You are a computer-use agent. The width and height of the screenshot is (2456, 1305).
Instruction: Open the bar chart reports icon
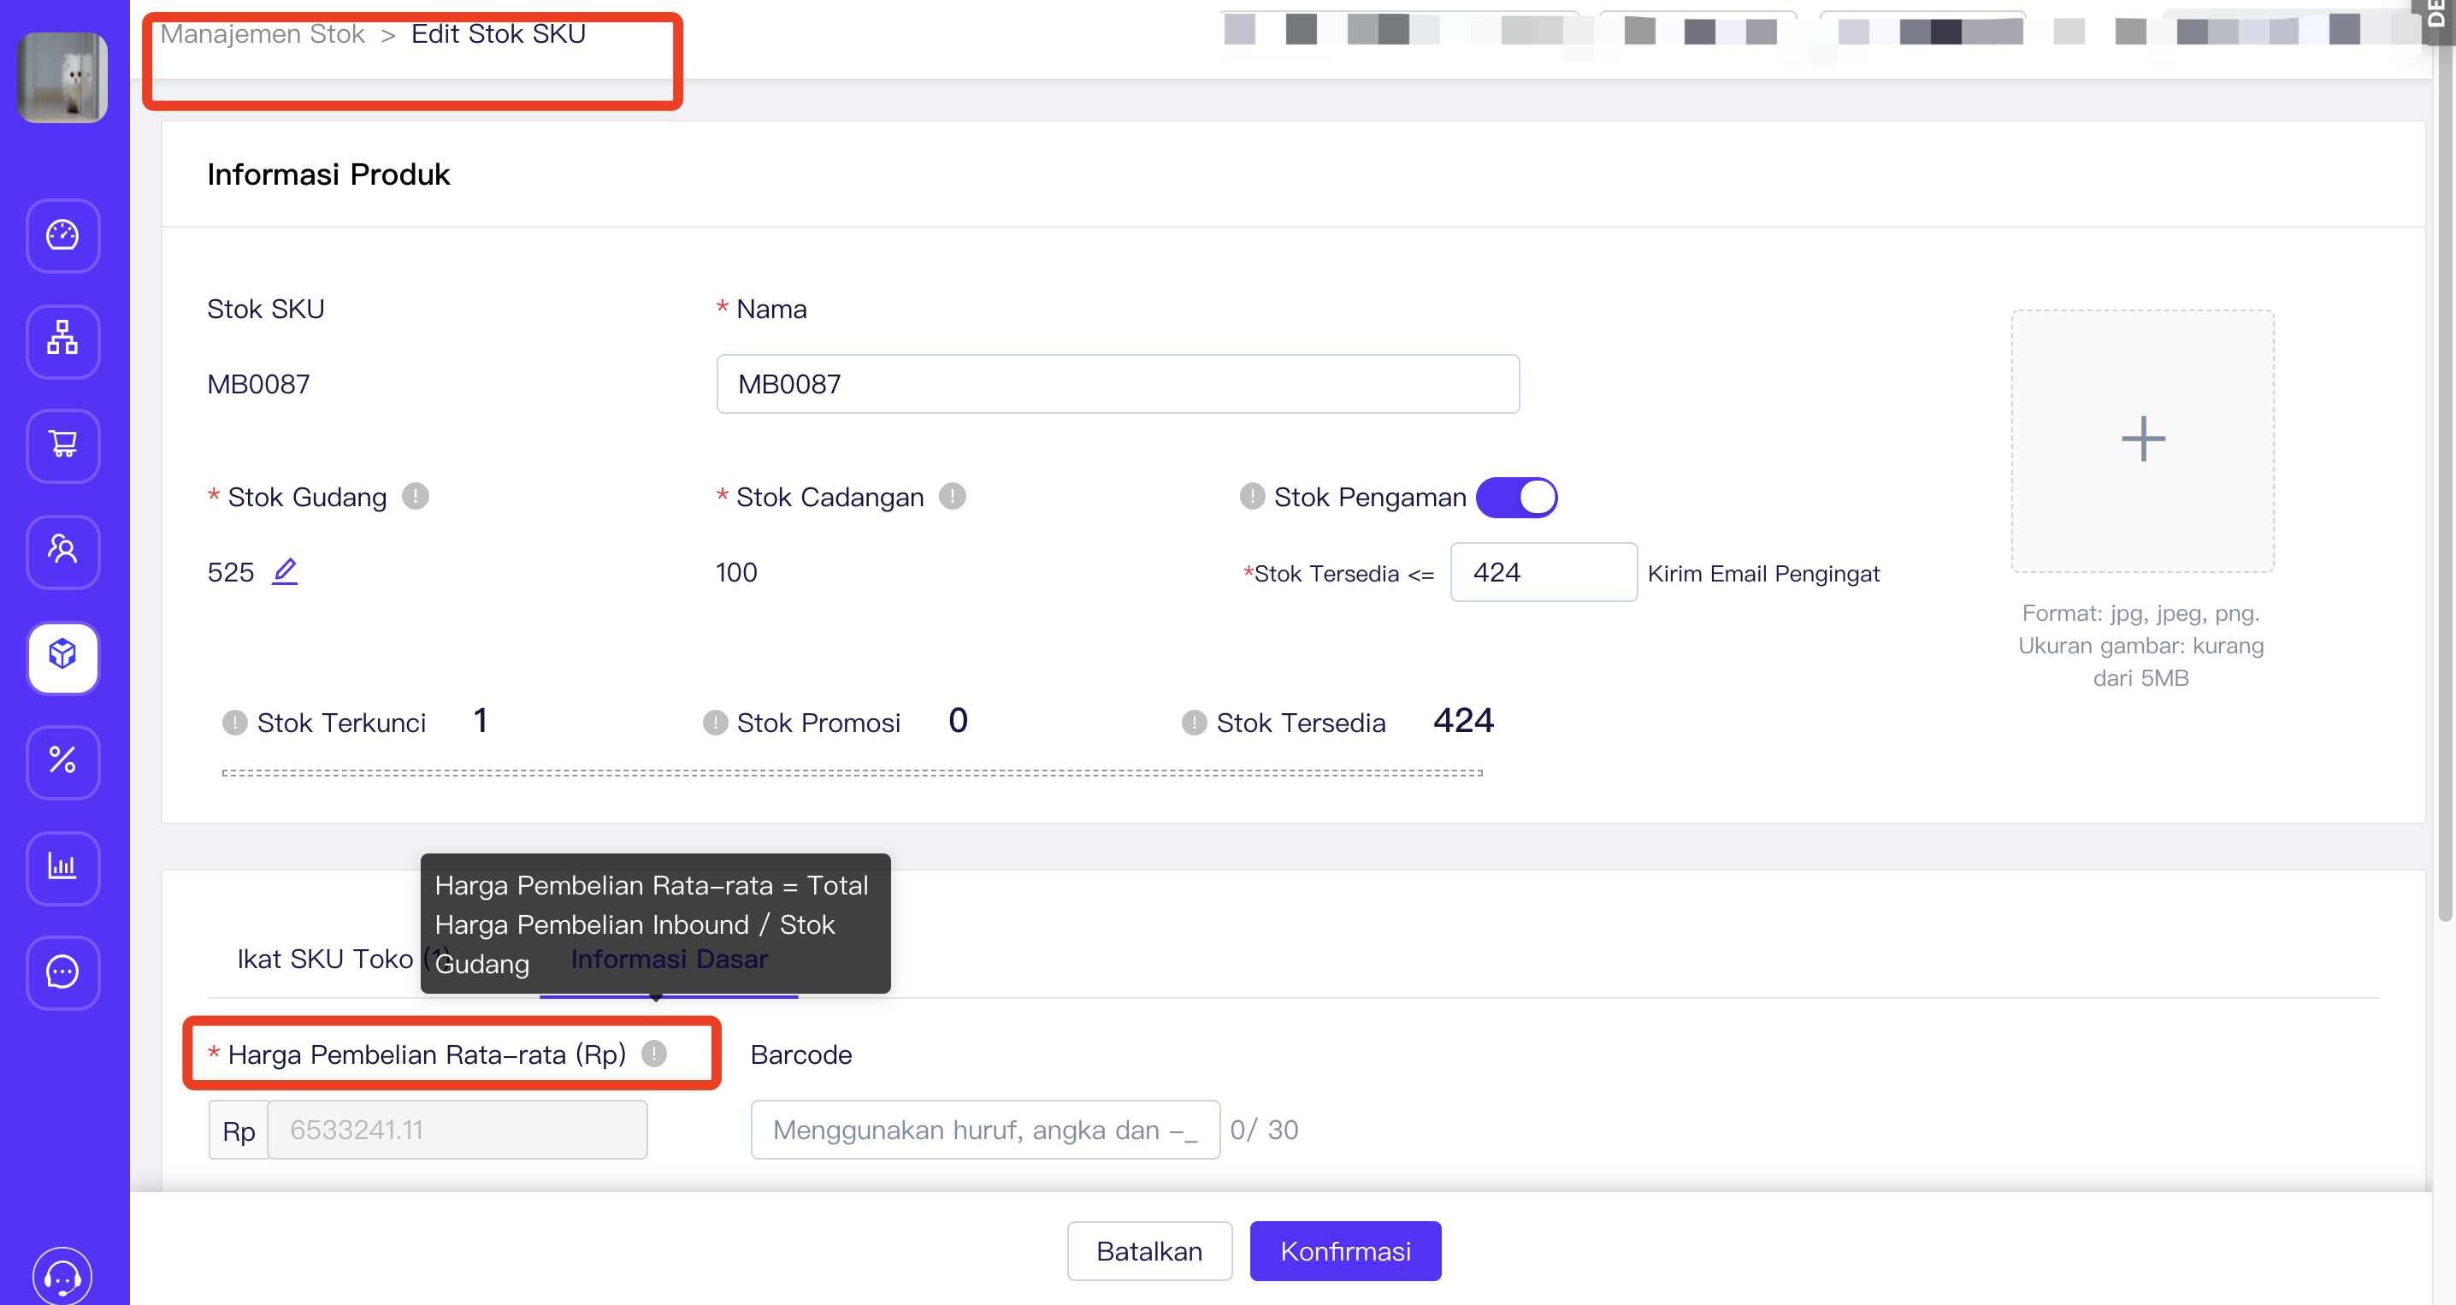tap(63, 866)
